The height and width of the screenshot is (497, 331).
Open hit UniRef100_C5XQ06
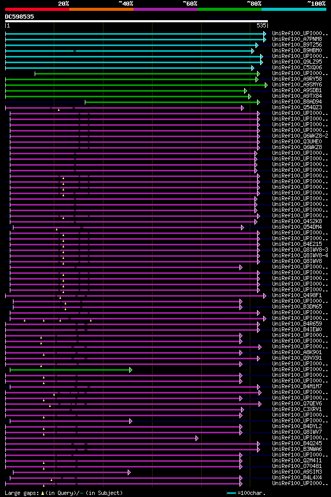(297, 67)
